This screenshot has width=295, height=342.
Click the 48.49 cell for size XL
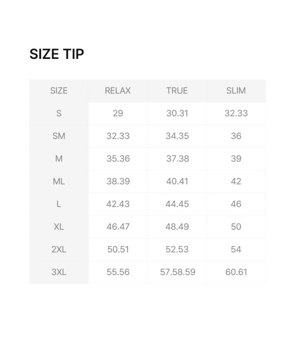tap(177, 226)
